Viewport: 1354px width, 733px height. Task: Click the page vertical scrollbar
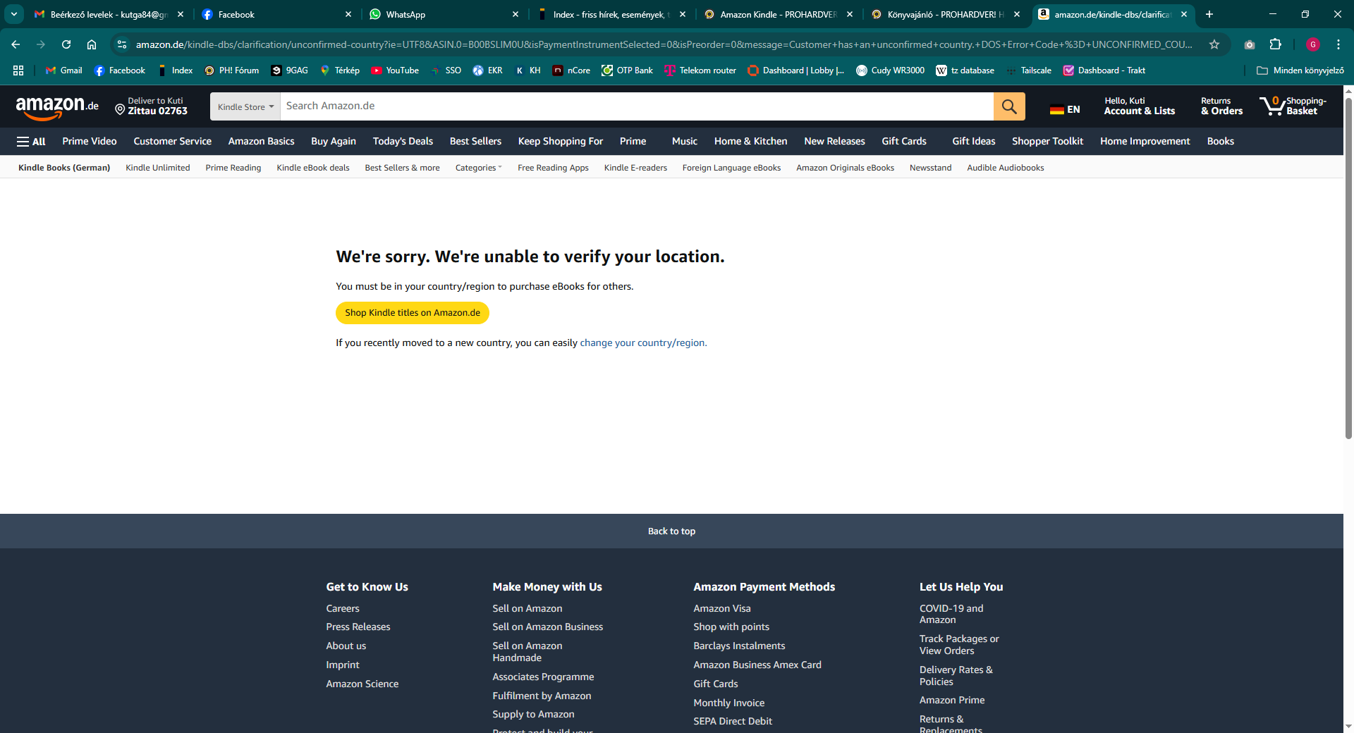1348,268
